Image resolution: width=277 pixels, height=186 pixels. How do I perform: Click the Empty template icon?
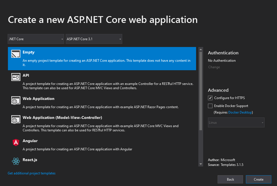[x=16, y=54]
